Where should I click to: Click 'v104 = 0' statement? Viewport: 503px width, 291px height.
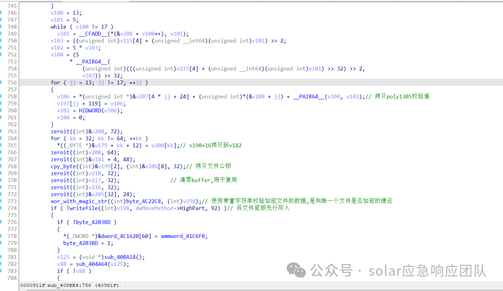pos(71,118)
